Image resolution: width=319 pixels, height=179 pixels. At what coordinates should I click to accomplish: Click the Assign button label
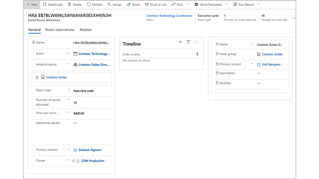click(x=117, y=4)
